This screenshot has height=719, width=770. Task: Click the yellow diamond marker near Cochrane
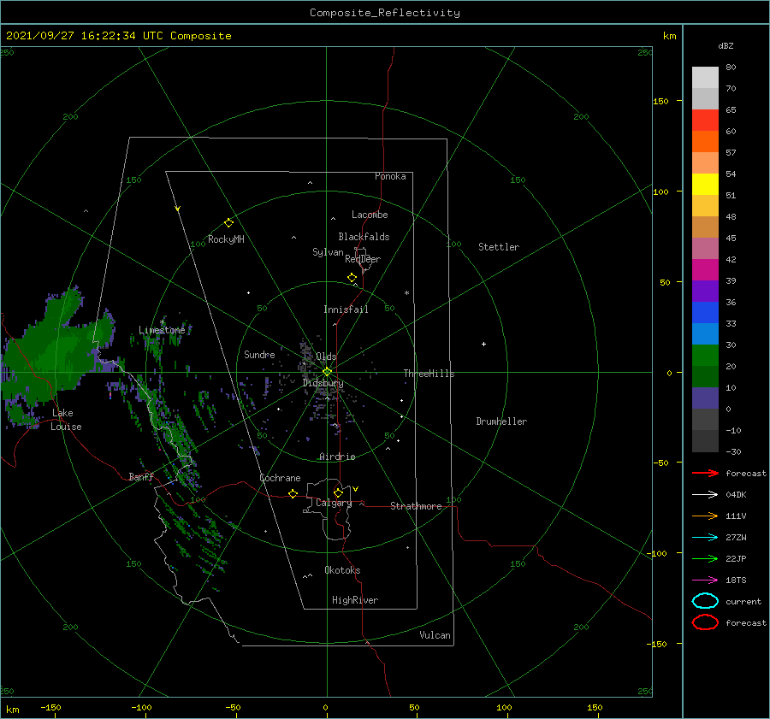coord(293,494)
